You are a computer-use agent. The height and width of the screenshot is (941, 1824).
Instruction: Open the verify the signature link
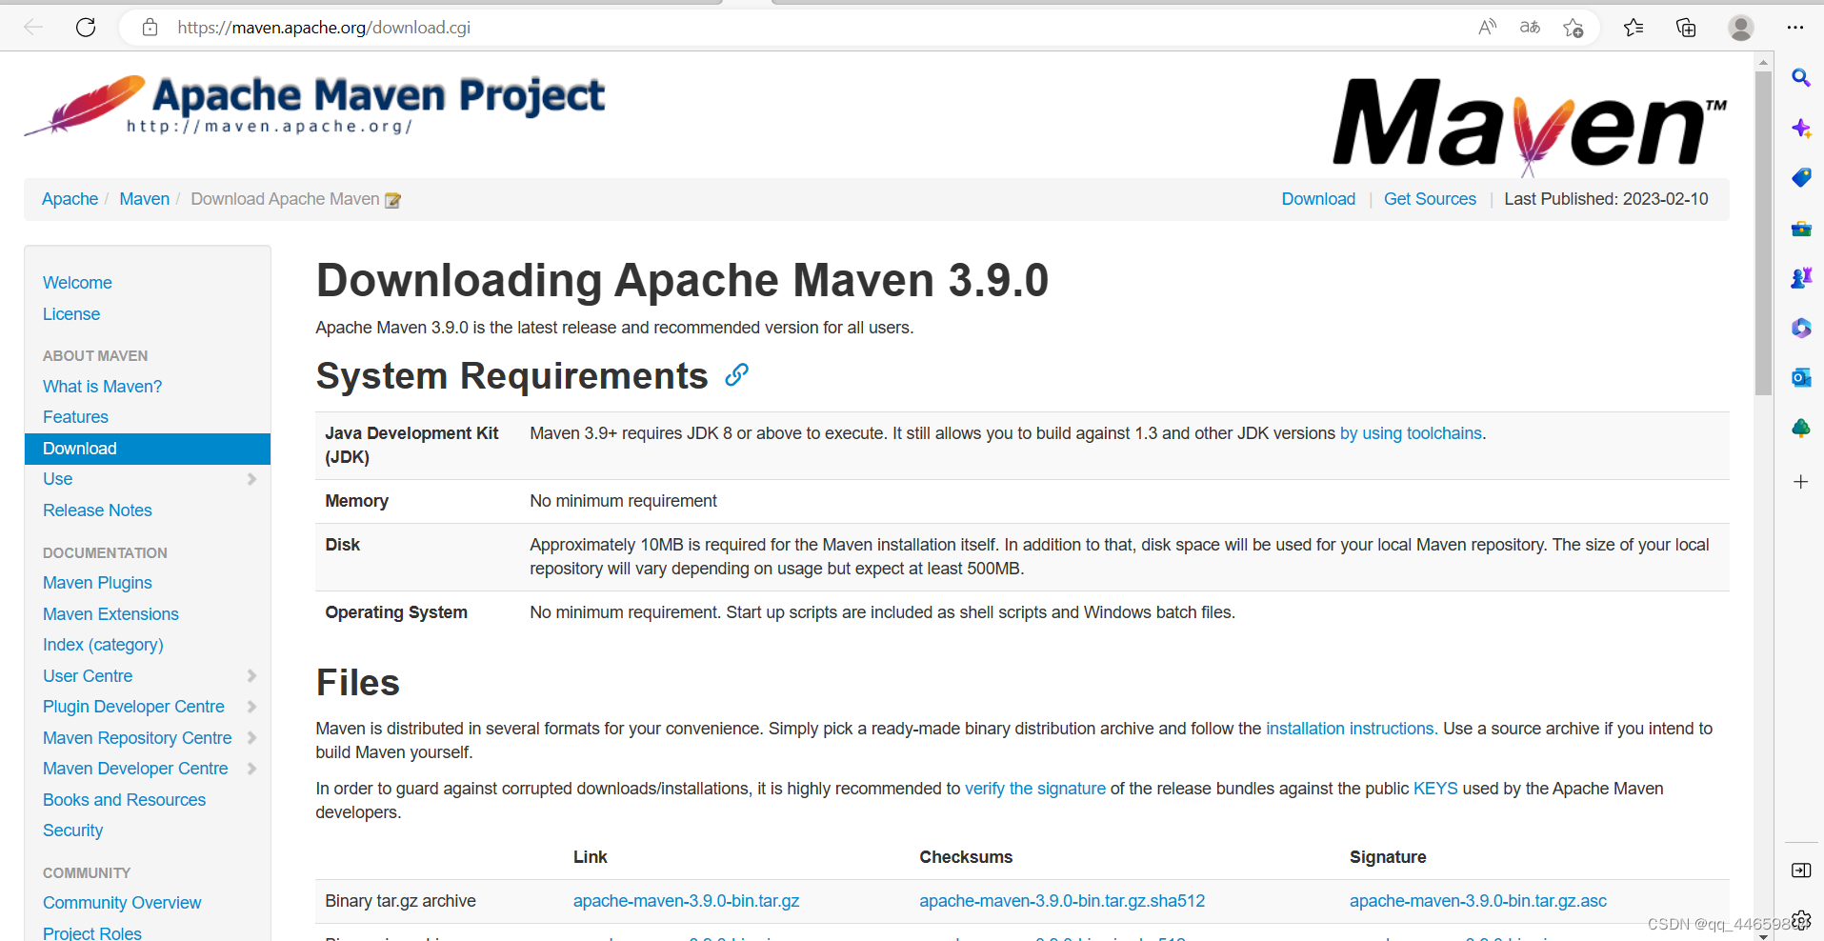click(1035, 789)
